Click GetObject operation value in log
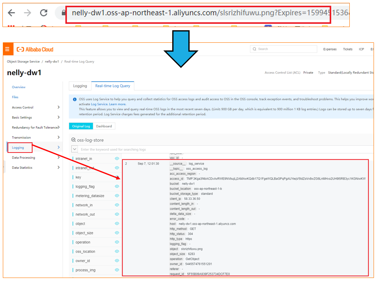Viewport: 378px width, 282px height. [192, 259]
